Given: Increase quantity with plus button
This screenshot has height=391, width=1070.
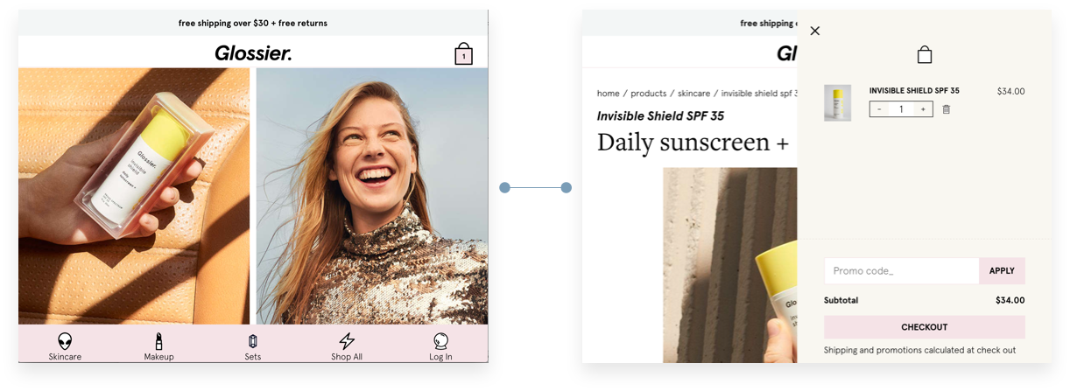Looking at the screenshot, I should click(x=923, y=109).
